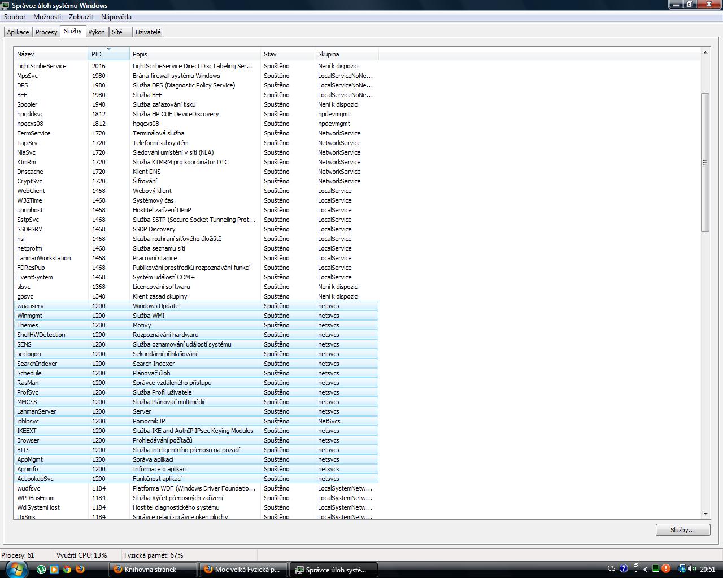Click the CS input language indicator

611,569
